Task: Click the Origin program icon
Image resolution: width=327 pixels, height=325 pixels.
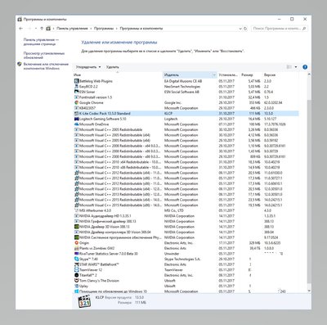Action: coord(77,243)
